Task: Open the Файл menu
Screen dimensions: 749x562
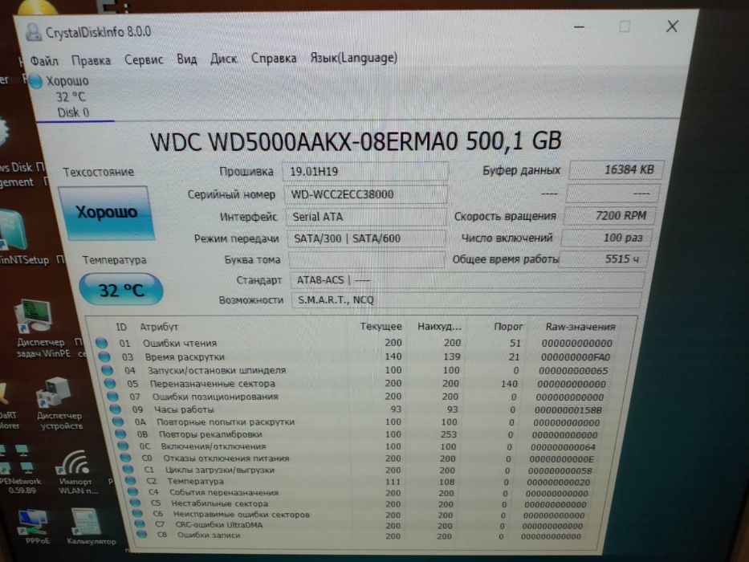Action: (x=44, y=61)
